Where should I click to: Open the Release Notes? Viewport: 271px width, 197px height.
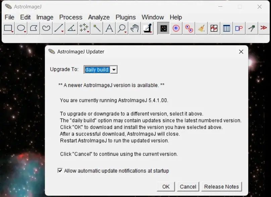(x=222, y=187)
